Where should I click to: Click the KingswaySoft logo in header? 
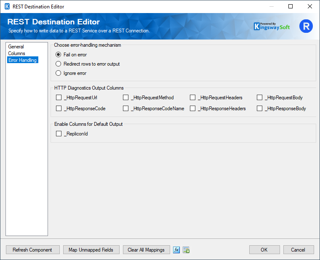(272, 27)
